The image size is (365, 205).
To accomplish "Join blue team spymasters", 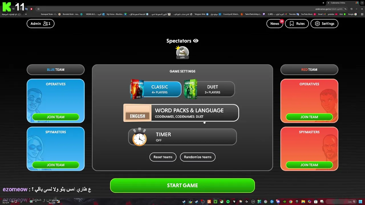I will tap(56, 165).
